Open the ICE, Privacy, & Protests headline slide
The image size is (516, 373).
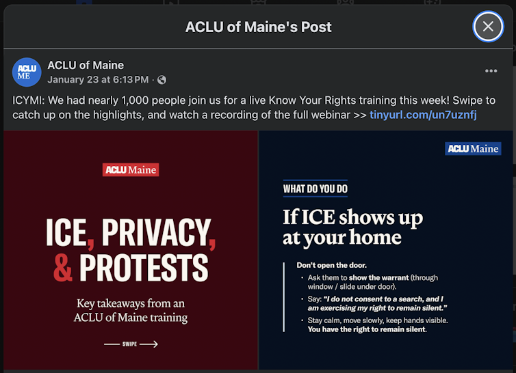(x=131, y=251)
